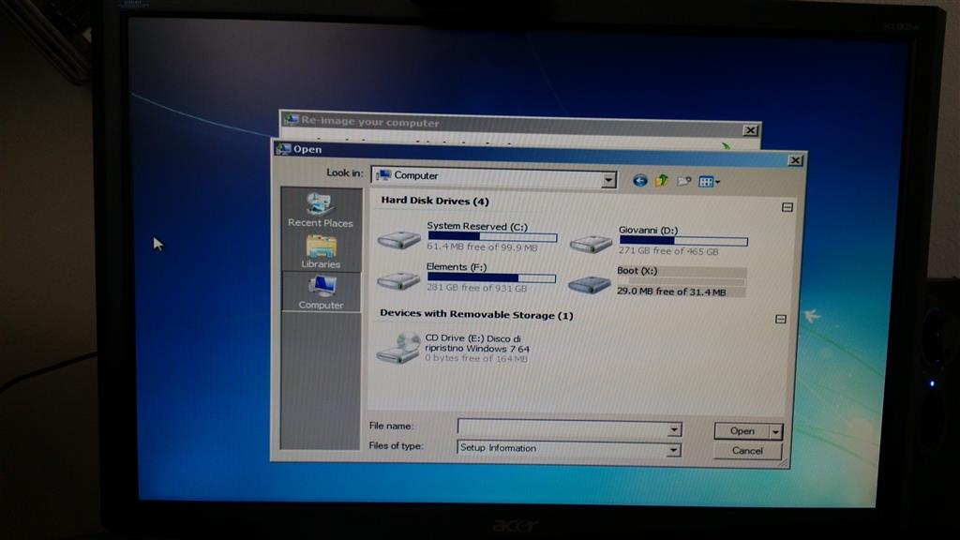960x540 pixels.
Task: Select the Elements (F:) drive icon
Action: click(x=397, y=280)
